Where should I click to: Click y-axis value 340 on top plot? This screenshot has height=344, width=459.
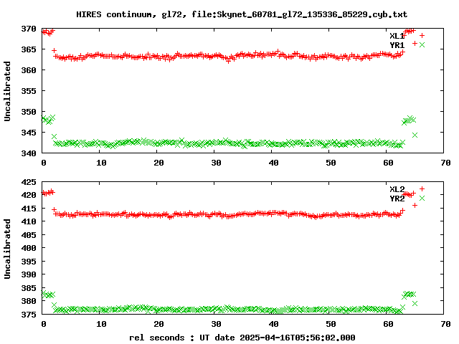point(29,153)
